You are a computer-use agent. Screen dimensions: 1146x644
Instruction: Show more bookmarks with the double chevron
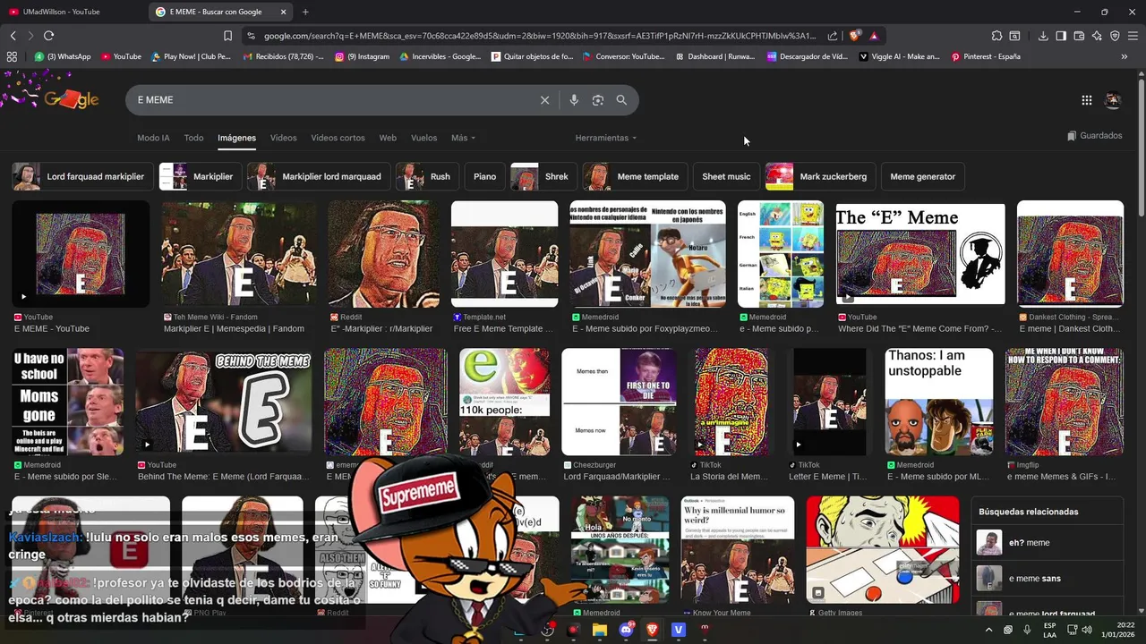(x=1125, y=56)
